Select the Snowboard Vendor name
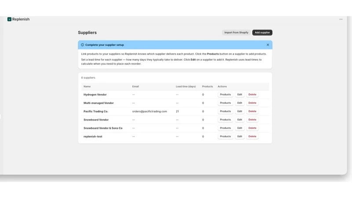 [x=96, y=120]
